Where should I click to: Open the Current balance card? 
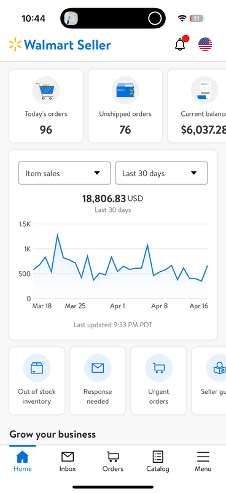tap(197, 106)
